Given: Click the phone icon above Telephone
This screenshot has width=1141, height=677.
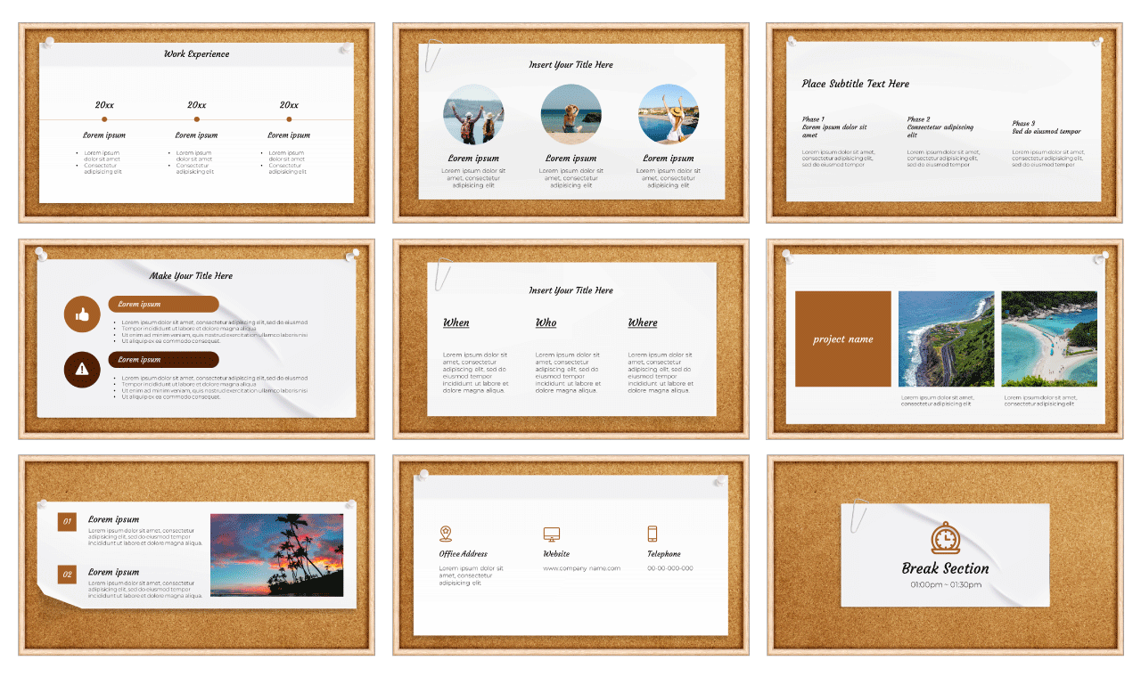Looking at the screenshot, I should click(x=653, y=534).
